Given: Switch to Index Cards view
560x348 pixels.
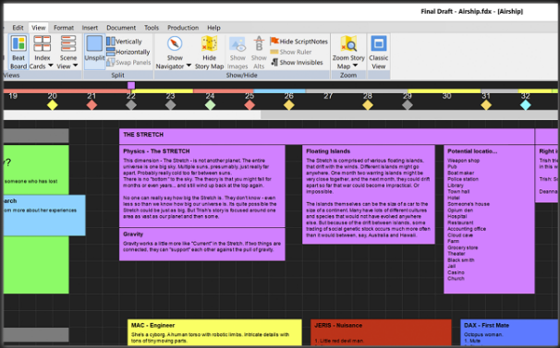Looking at the screenshot, I should [42, 52].
